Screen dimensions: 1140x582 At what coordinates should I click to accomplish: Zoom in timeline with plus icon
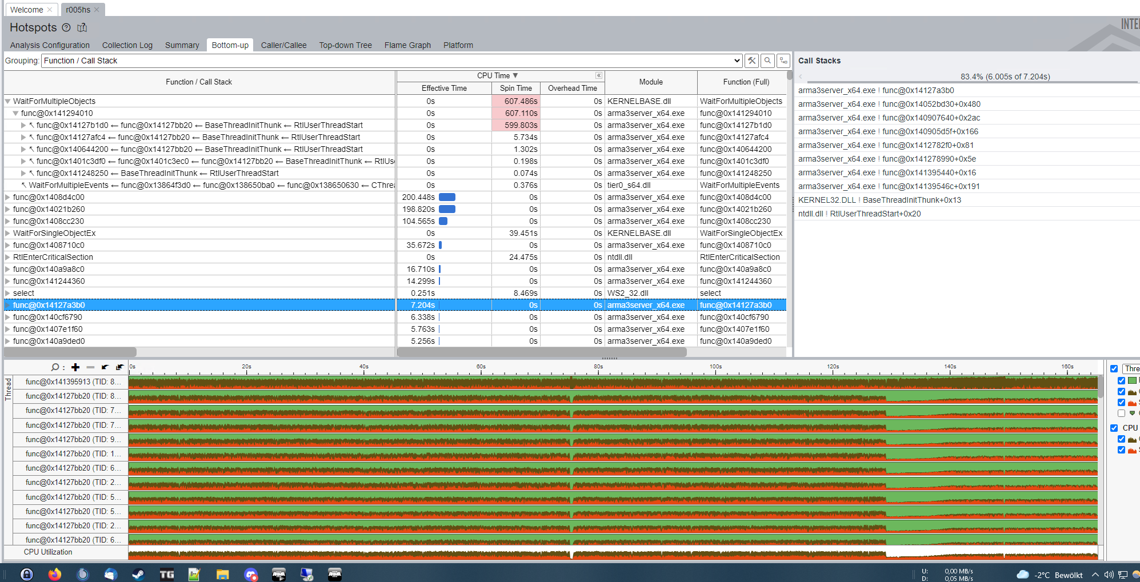tap(75, 367)
